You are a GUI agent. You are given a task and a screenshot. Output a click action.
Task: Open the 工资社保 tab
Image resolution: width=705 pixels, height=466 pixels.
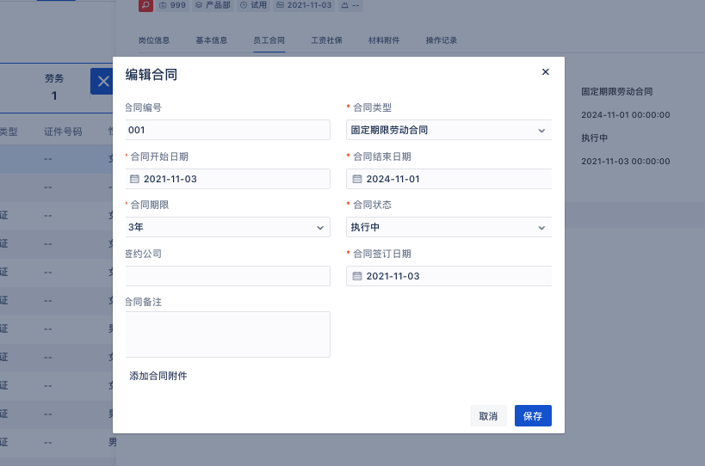point(327,40)
